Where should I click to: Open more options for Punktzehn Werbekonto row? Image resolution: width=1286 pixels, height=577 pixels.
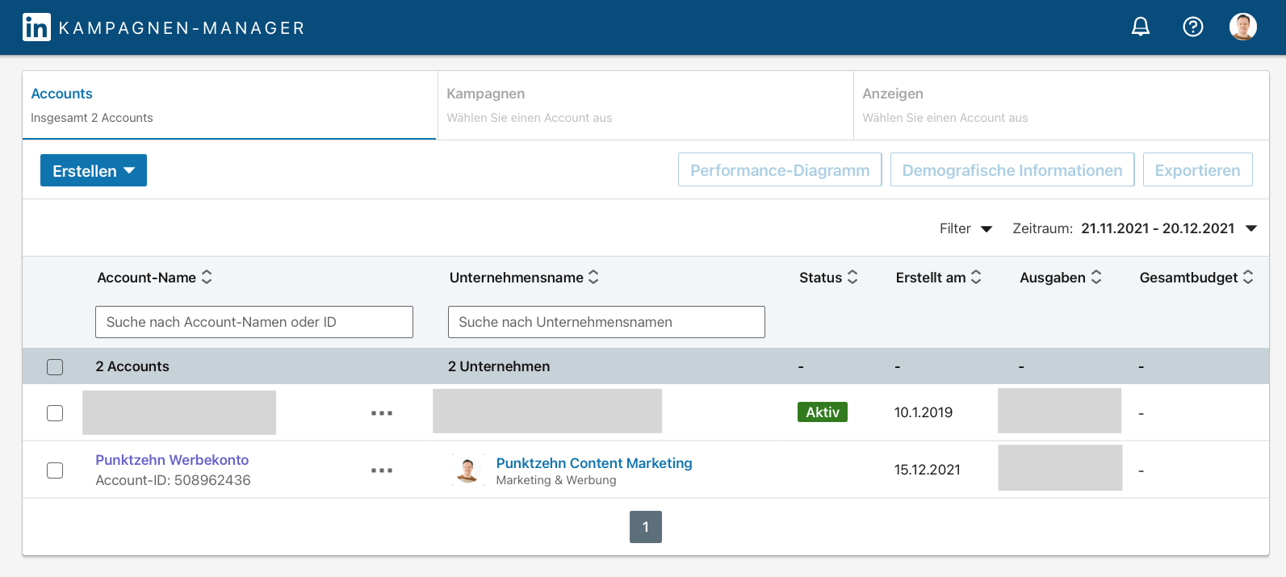click(382, 470)
